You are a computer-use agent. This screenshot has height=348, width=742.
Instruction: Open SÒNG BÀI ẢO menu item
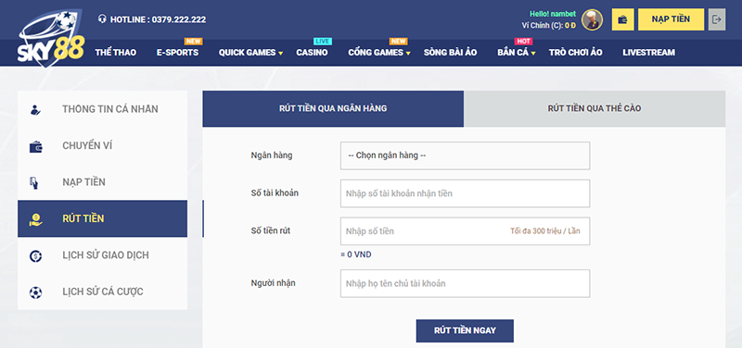tap(450, 53)
